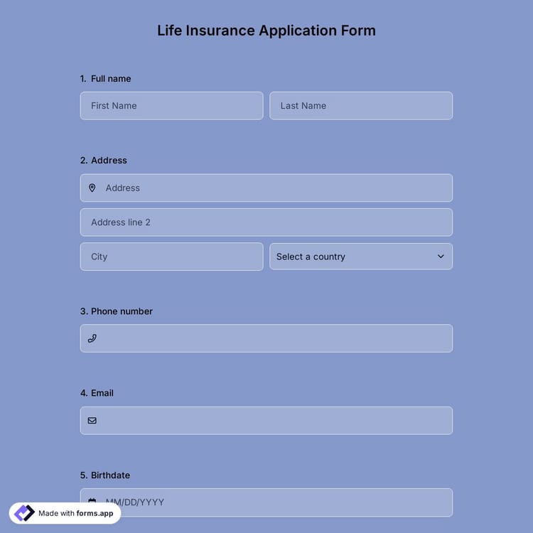Click the First Name input field

[x=171, y=106]
